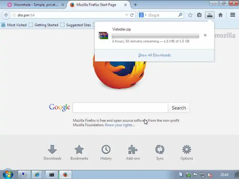Select the Firefox taskbar button
The width and height of the screenshot is (239, 179).
point(65,175)
